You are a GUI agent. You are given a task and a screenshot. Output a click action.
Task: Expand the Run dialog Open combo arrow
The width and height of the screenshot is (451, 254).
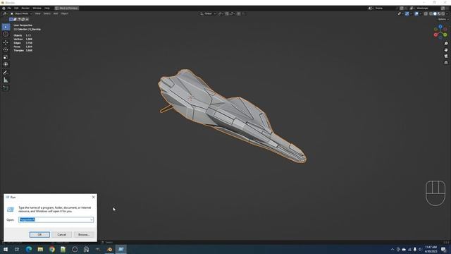point(92,219)
